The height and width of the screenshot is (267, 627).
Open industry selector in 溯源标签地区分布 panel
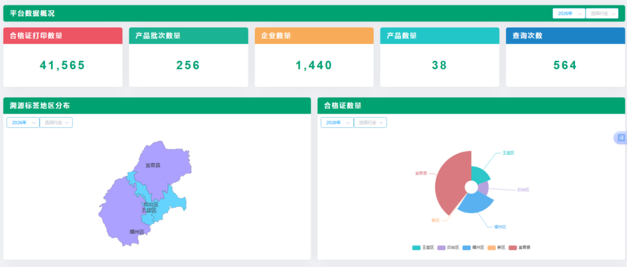pos(56,122)
